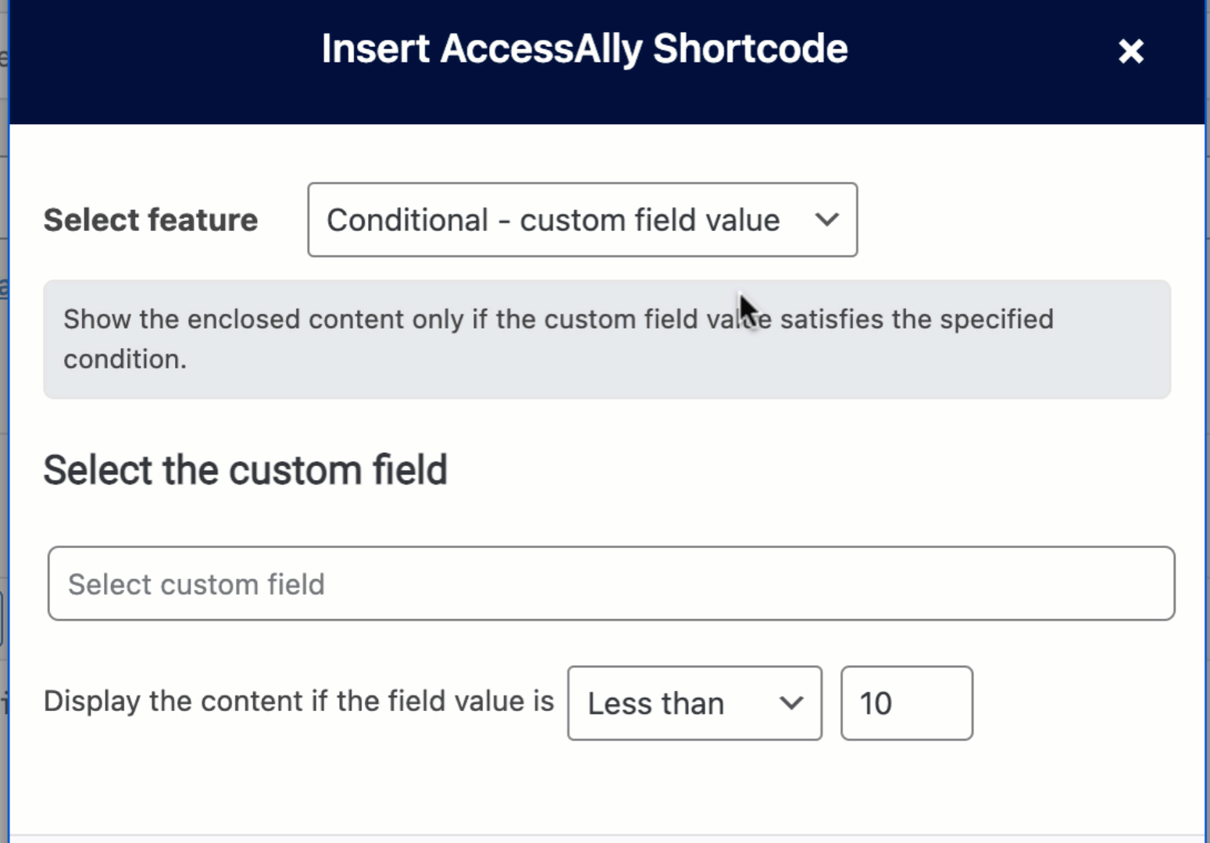
Task: Click the condition text about enclosed content
Action: click(559, 318)
